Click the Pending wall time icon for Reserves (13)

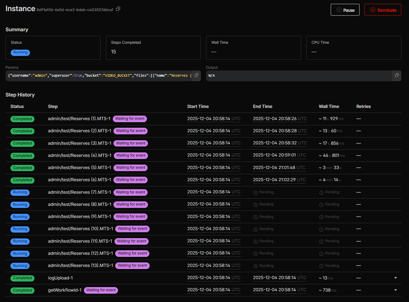[321, 266]
